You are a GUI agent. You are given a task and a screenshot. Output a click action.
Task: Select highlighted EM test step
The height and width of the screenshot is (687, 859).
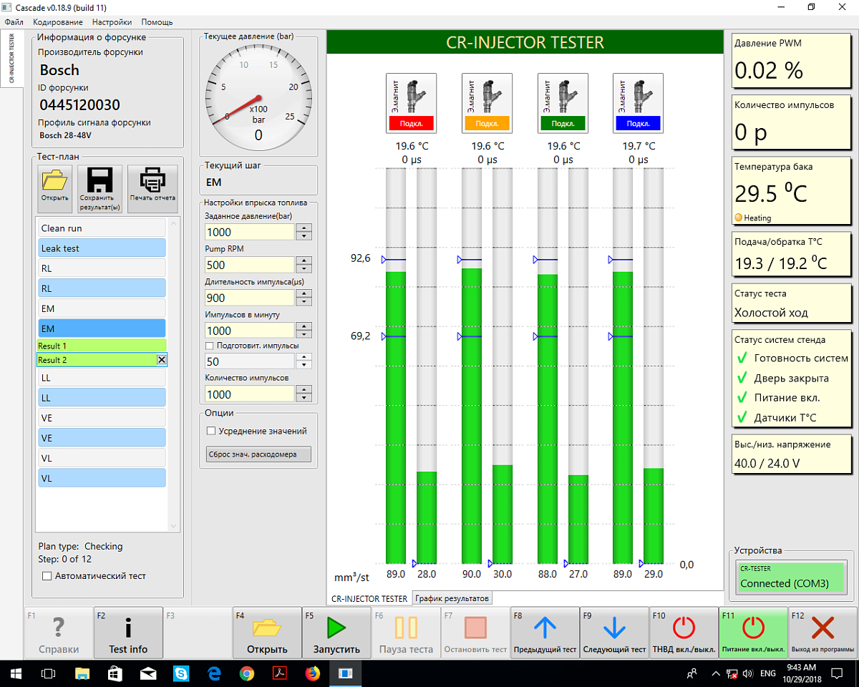click(x=102, y=328)
